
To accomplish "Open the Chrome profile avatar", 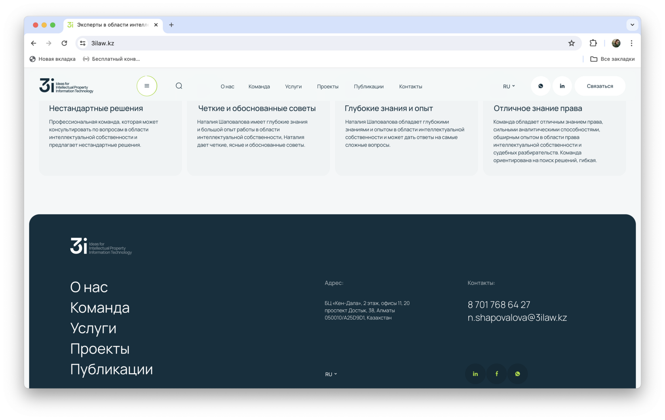I will [x=616, y=43].
